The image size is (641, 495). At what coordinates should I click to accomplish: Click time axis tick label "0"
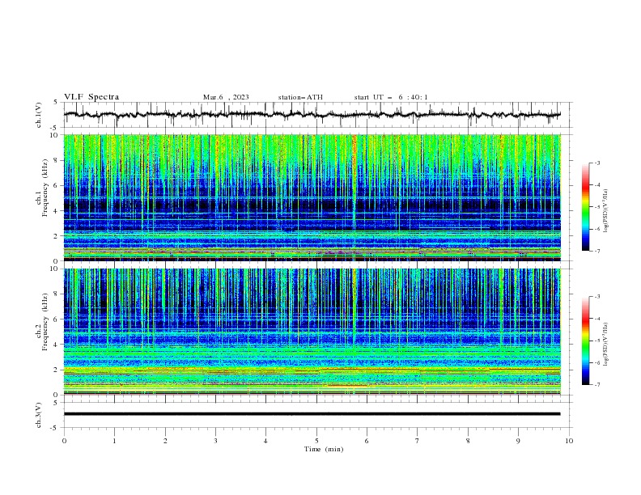[x=64, y=441]
